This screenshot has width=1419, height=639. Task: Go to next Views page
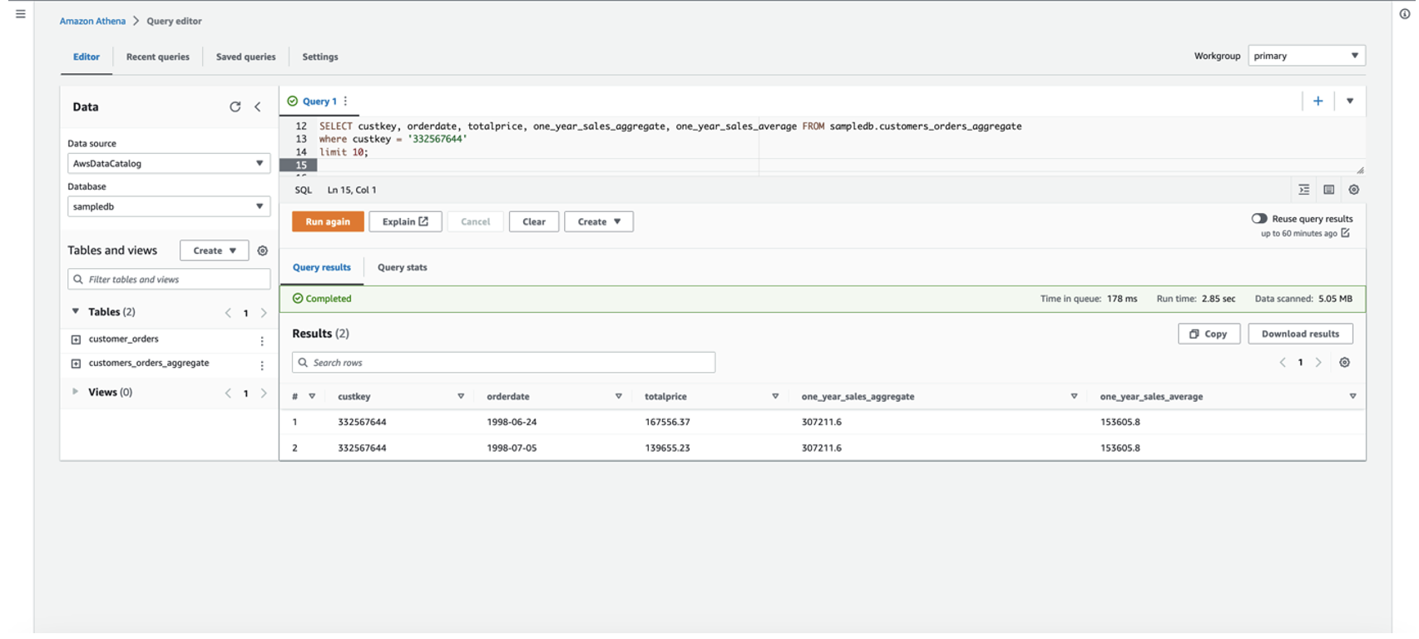(x=264, y=393)
